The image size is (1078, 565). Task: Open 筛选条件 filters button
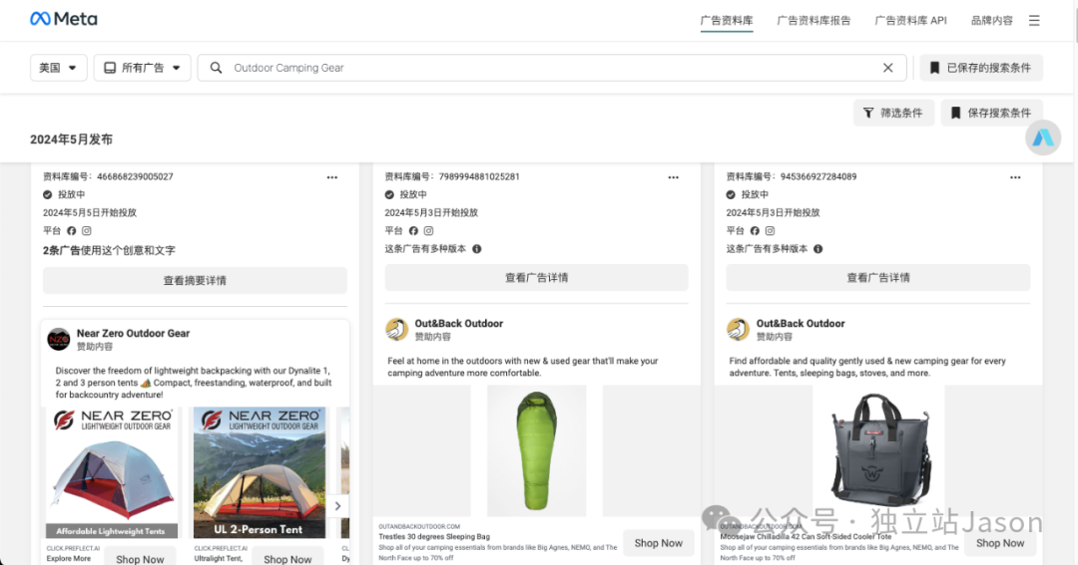[893, 113]
